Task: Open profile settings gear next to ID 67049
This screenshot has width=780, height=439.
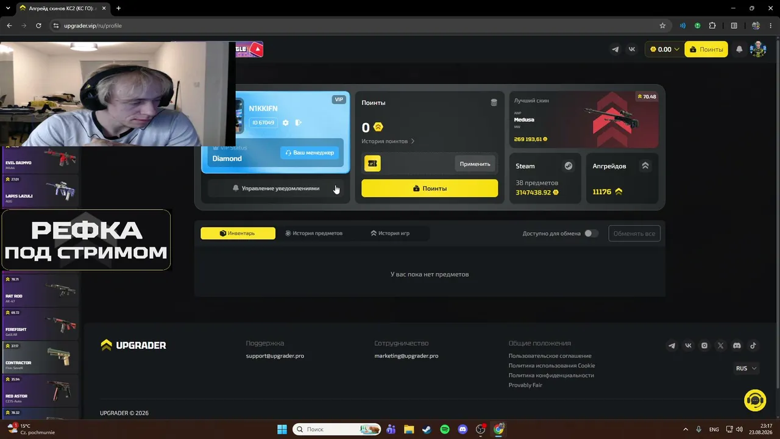Action: 285,123
